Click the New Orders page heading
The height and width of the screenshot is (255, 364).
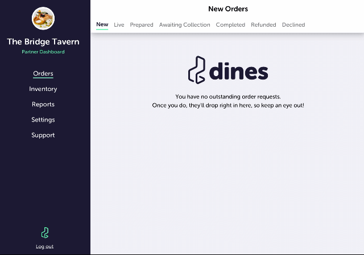click(228, 9)
